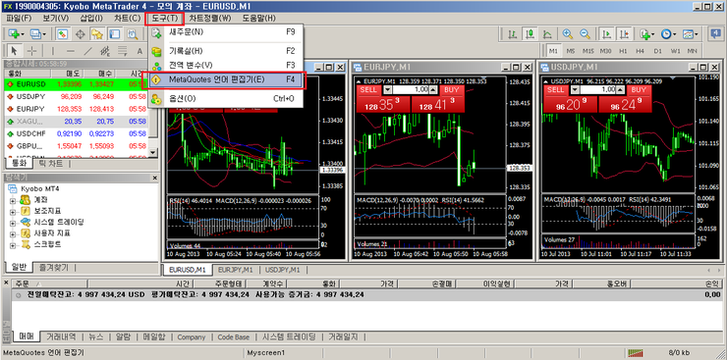
Task: Pick the Vertical Line drawing tool
Action: coord(52,51)
